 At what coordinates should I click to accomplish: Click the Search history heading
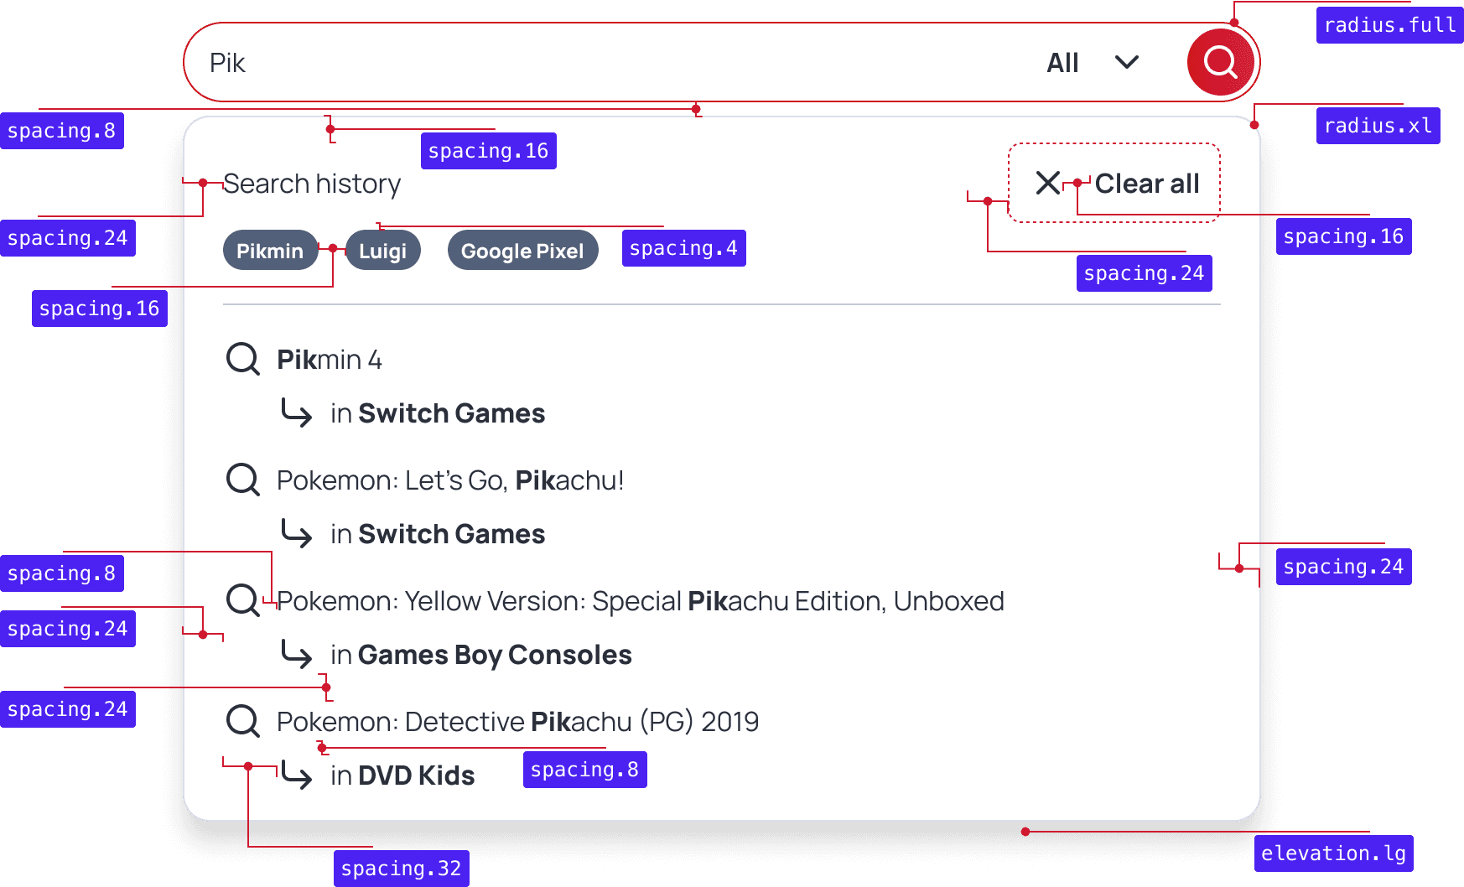click(312, 184)
